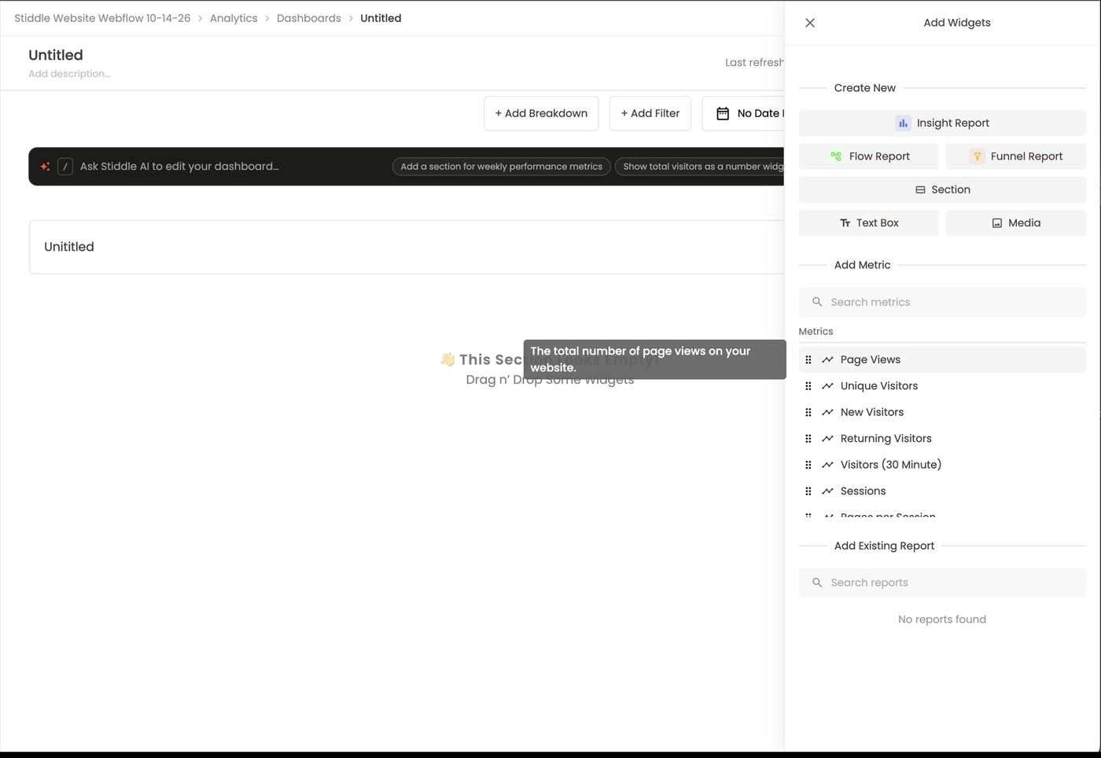Click drag handle icon for Page Views
The width and height of the screenshot is (1101, 758).
click(x=808, y=360)
